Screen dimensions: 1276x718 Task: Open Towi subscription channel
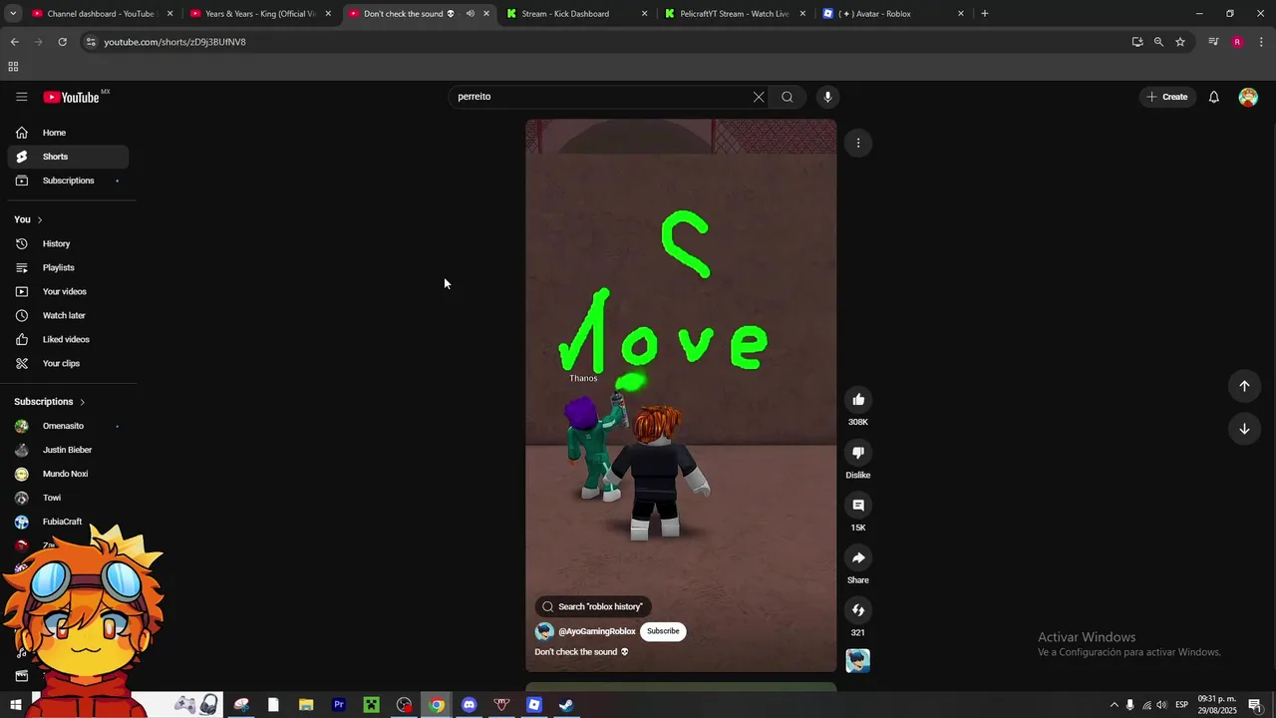click(x=68, y=498)
